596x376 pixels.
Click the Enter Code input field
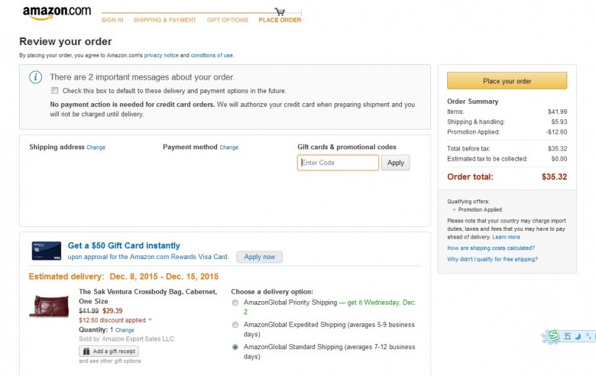(x=338, y=163)
